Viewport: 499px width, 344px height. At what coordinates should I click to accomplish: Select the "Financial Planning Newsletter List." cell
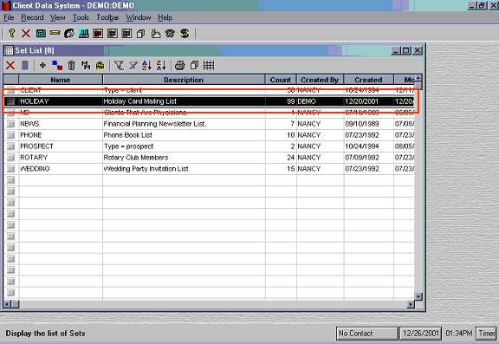click(x=184, y=124)
